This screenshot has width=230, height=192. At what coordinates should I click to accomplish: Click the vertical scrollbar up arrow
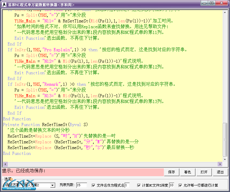(225, 12)
